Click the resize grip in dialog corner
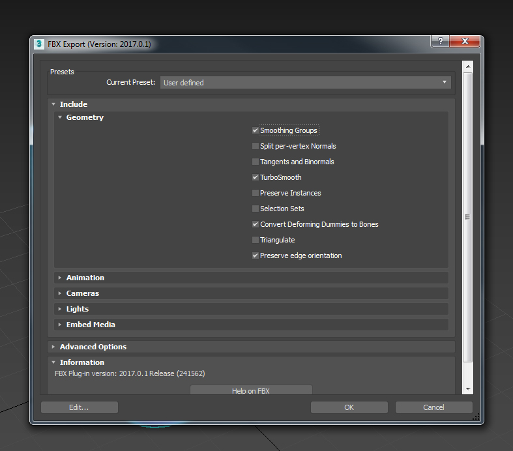The image size is (513, 451). click(476, 416)
